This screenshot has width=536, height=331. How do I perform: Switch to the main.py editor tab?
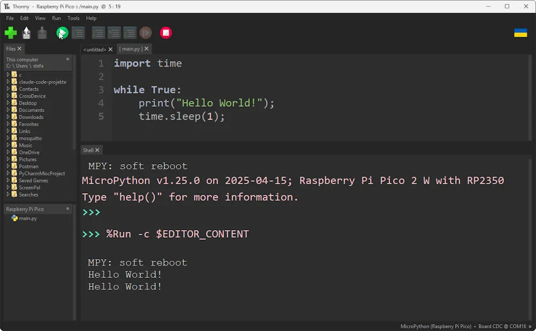click(x=131, y=49)
